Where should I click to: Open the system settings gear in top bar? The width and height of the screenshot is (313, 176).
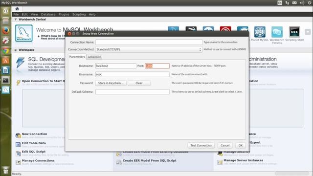(310, 2)
